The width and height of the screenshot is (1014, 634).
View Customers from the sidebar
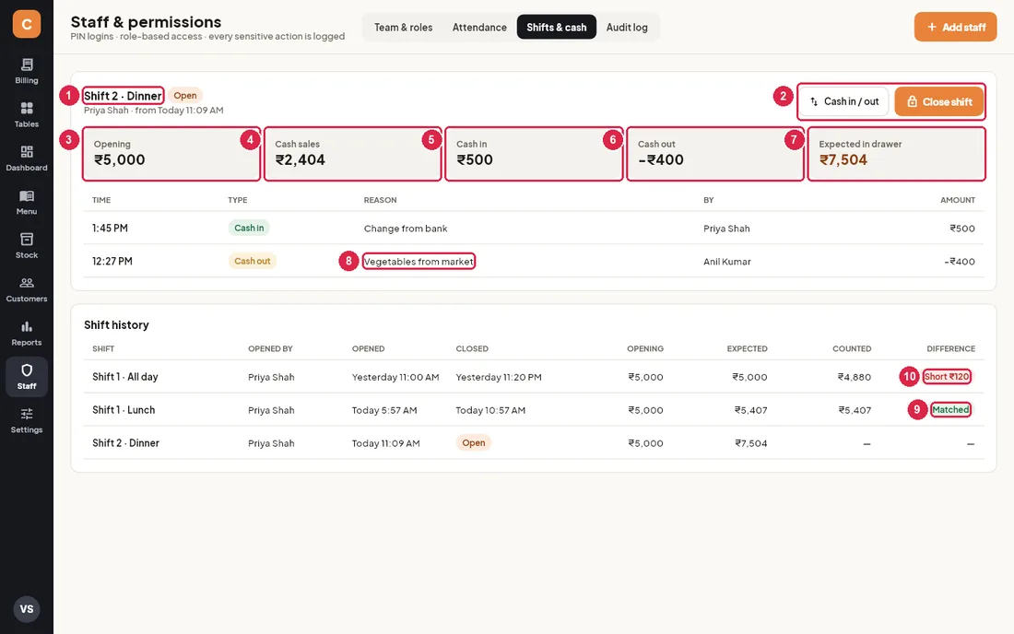click(27, 289)
